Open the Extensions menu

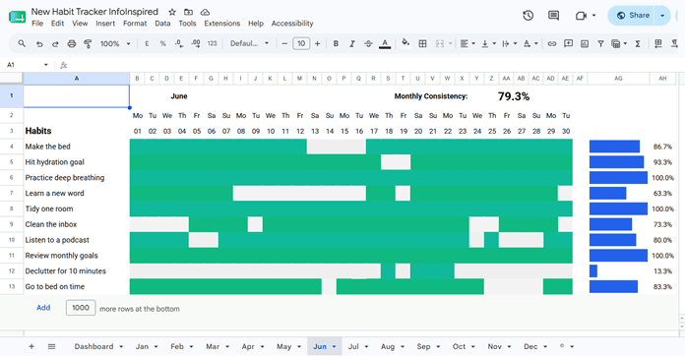(x=221, y=24)
